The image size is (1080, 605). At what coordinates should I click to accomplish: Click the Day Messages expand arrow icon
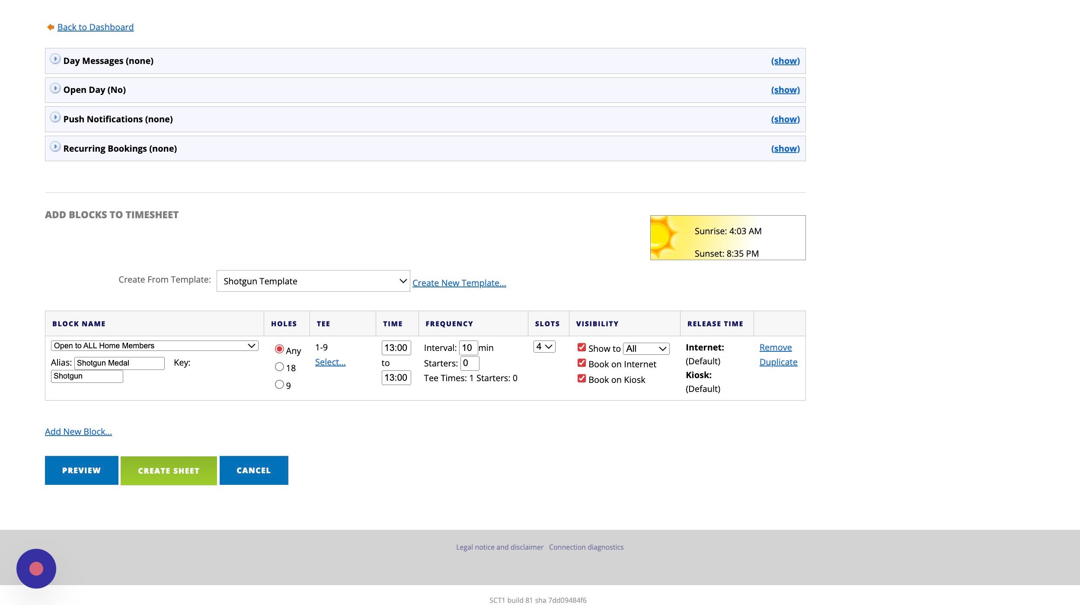click(x=55, y=59)
